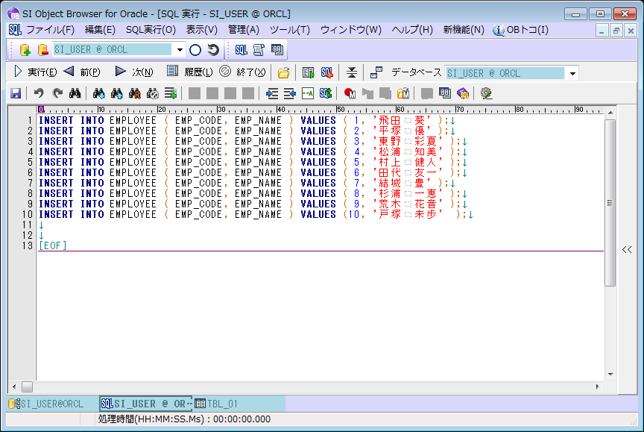Image resolution: width=644 pixels, height=432 pixels.
Task: Click the disconnect database icon with red minus
Action: 42,50
